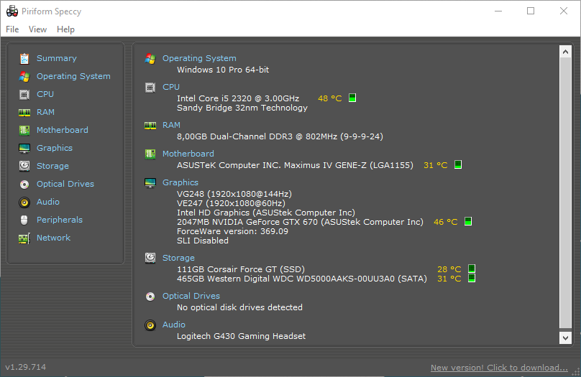Maximize the Speccy window
581x377 pixels.
531,11
